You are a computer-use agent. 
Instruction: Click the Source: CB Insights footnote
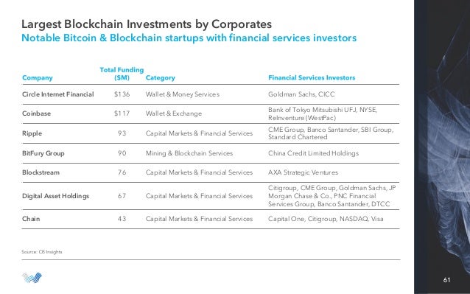(x=42, y=252)
